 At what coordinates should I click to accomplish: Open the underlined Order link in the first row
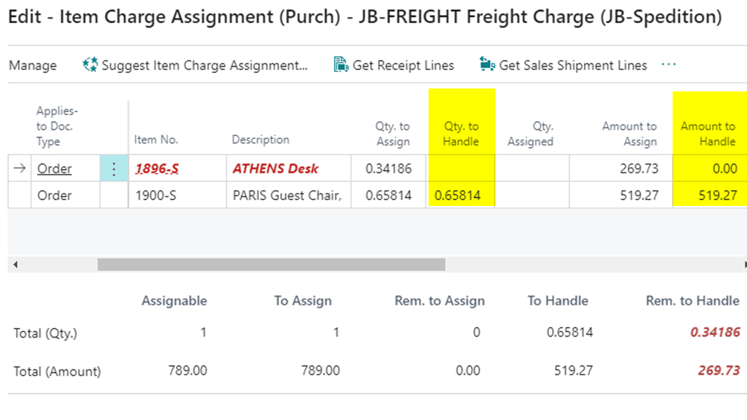pos(54,169)
